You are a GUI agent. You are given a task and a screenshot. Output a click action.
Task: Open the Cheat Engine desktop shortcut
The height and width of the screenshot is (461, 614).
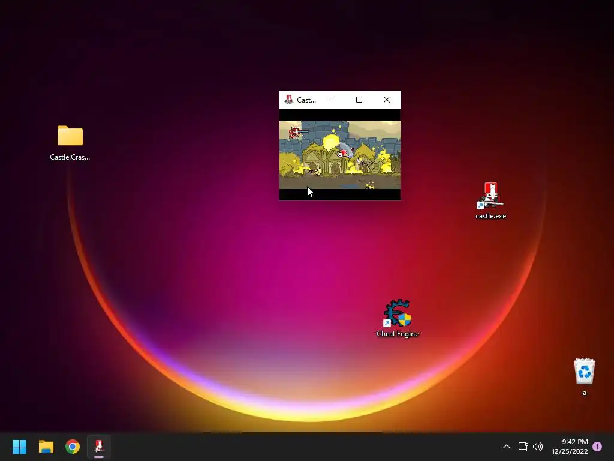coord(398,318)
